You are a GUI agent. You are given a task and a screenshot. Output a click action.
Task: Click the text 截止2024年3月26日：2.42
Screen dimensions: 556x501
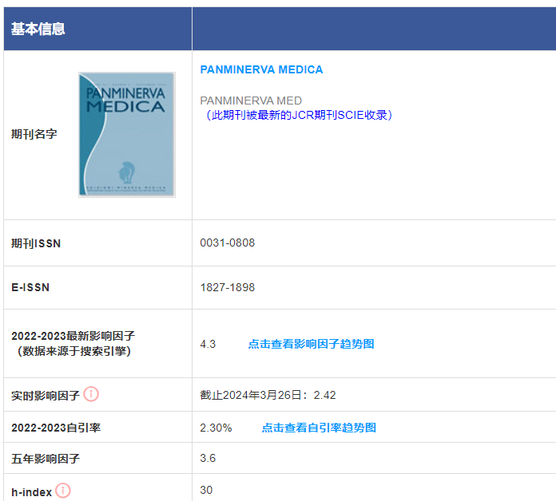click(268, 395)
